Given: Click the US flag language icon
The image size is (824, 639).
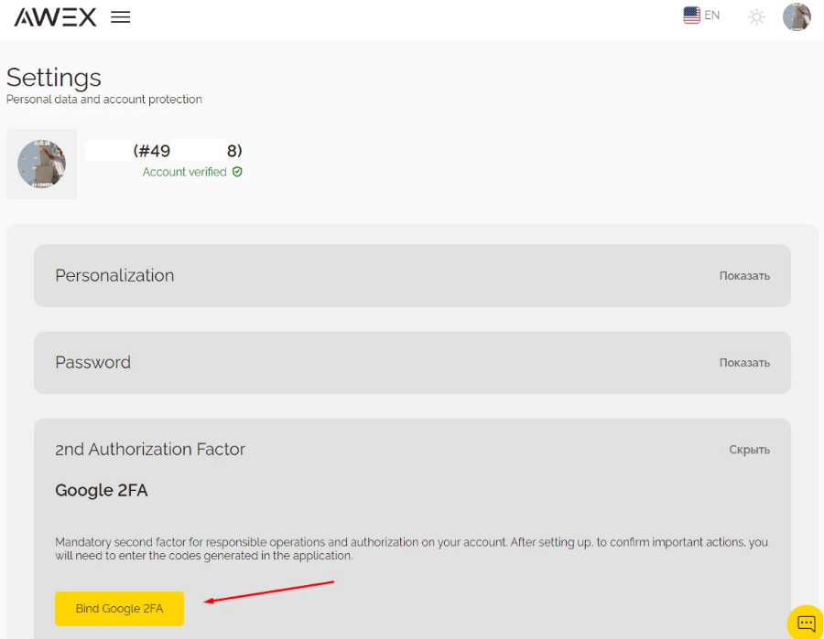Looking at the screenshot, I should (x=691, y=16).
